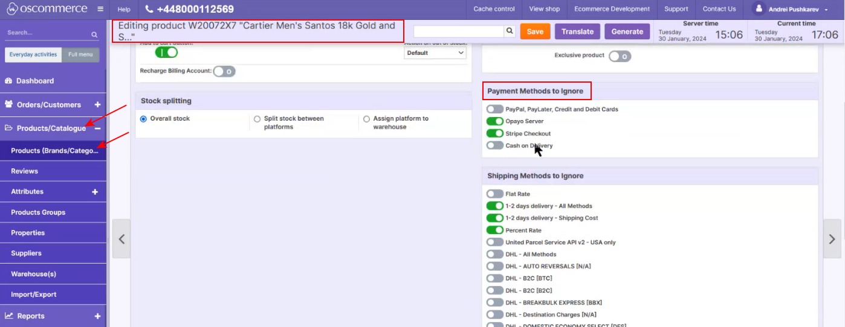Open Ecommerce Development link

point(612,9)
